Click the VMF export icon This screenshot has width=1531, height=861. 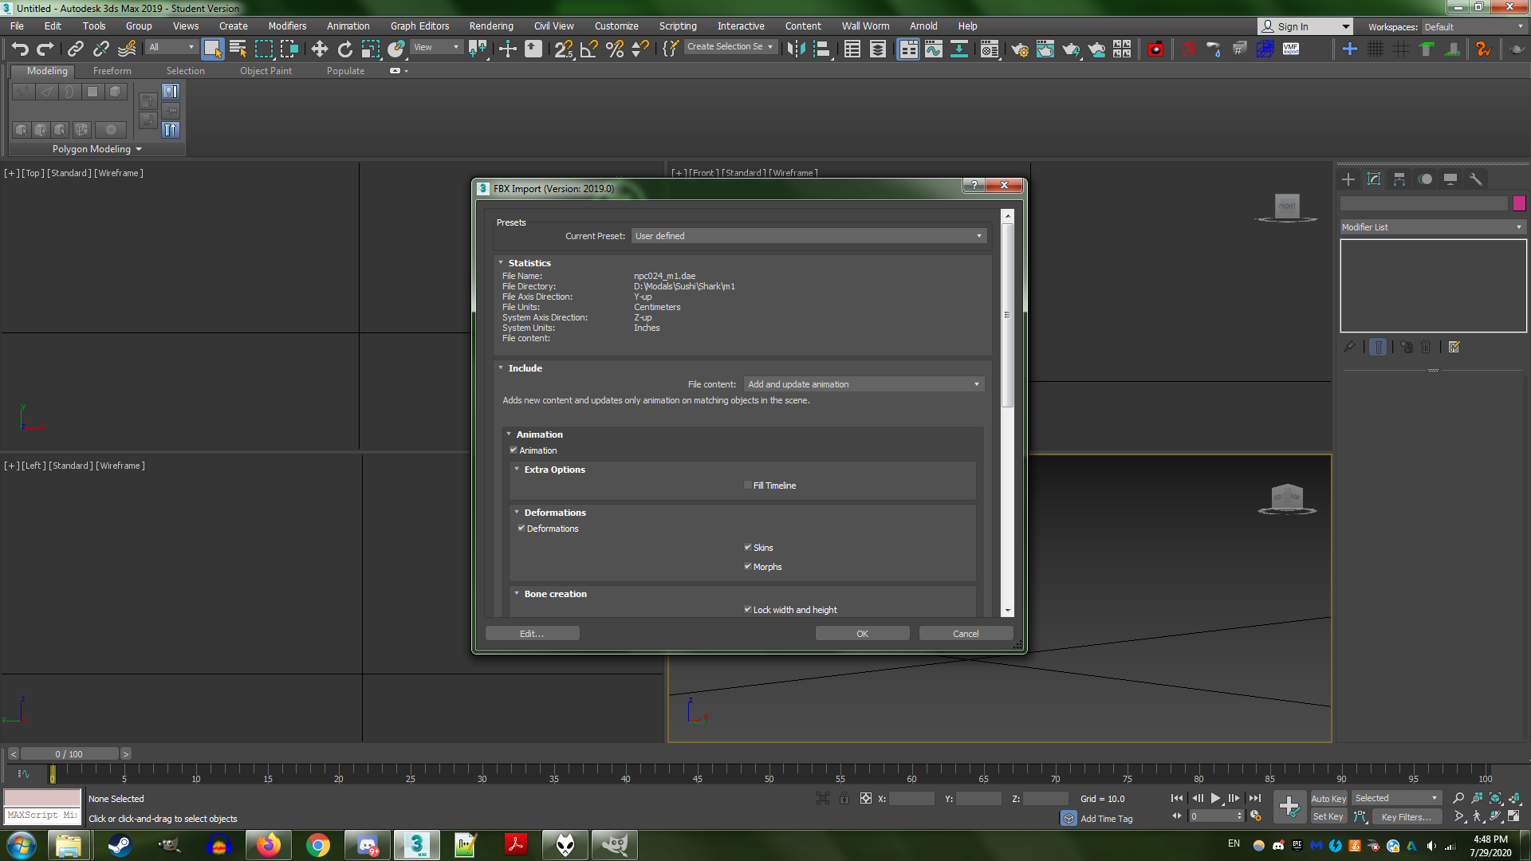point(1291,49)
